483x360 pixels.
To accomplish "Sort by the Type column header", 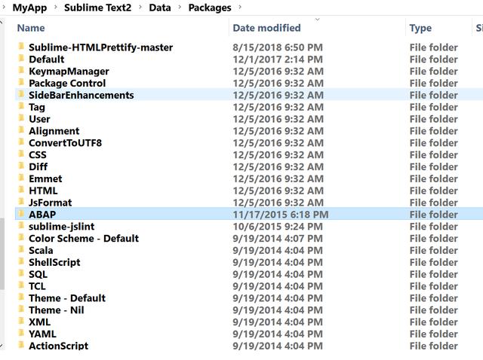I will tap(420, 29).
